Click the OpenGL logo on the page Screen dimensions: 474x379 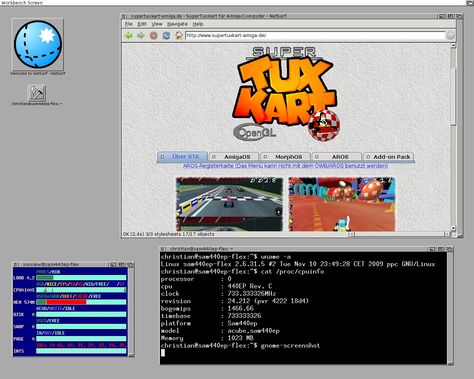pos(255,132)
